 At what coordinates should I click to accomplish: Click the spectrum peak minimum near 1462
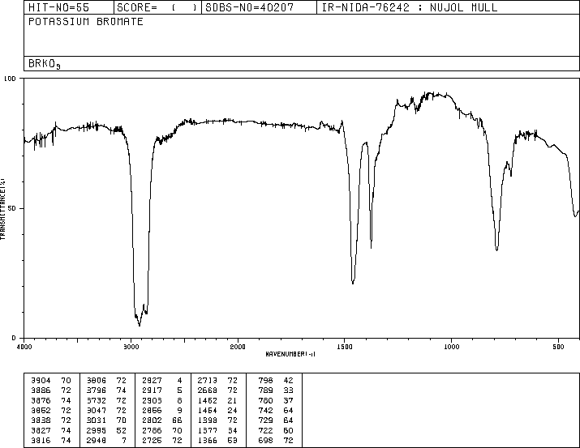[353, 283]
